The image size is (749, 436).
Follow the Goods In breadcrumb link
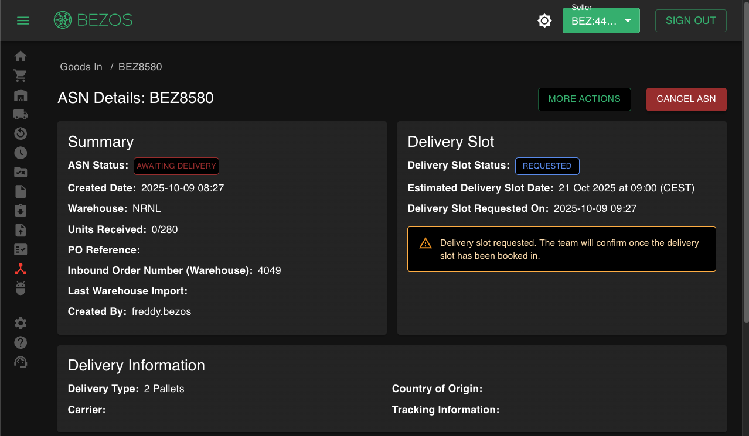click(81, 67)
